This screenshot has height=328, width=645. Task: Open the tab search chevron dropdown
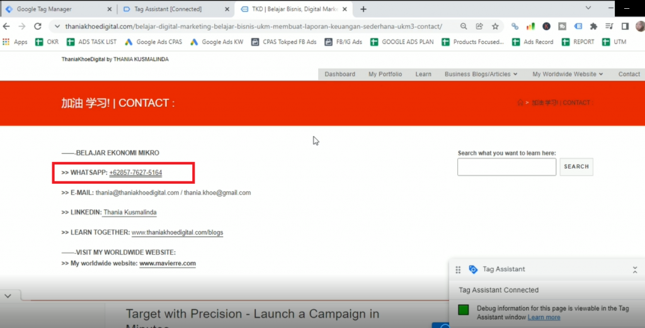tap(588, 9)
